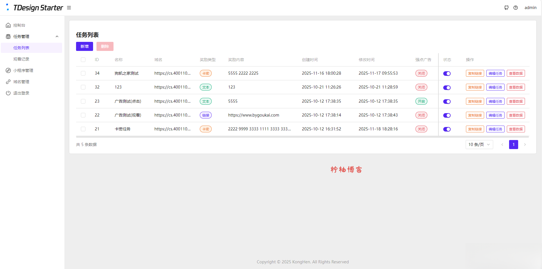Click the hamburger menu collapse icon
The height and width of the screenshot is (269, 542).
[69, 8]
